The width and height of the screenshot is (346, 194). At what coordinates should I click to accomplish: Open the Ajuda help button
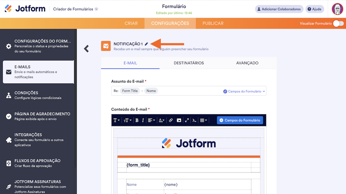pos(315,9)
